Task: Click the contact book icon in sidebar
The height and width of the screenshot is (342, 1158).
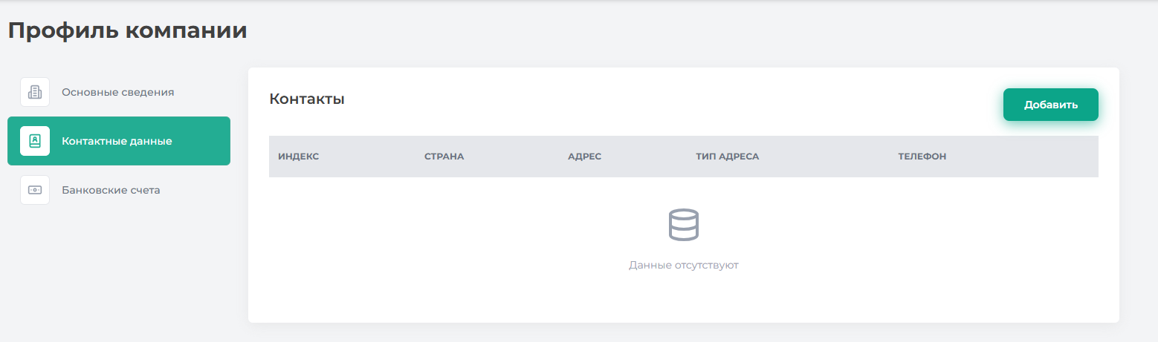Action: pos(35,141)
